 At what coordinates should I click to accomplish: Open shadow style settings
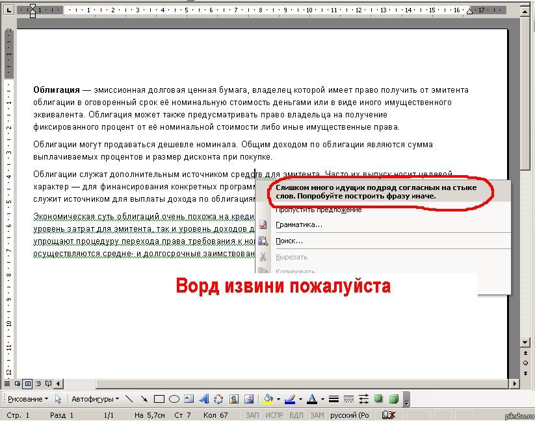click(378, 399)
